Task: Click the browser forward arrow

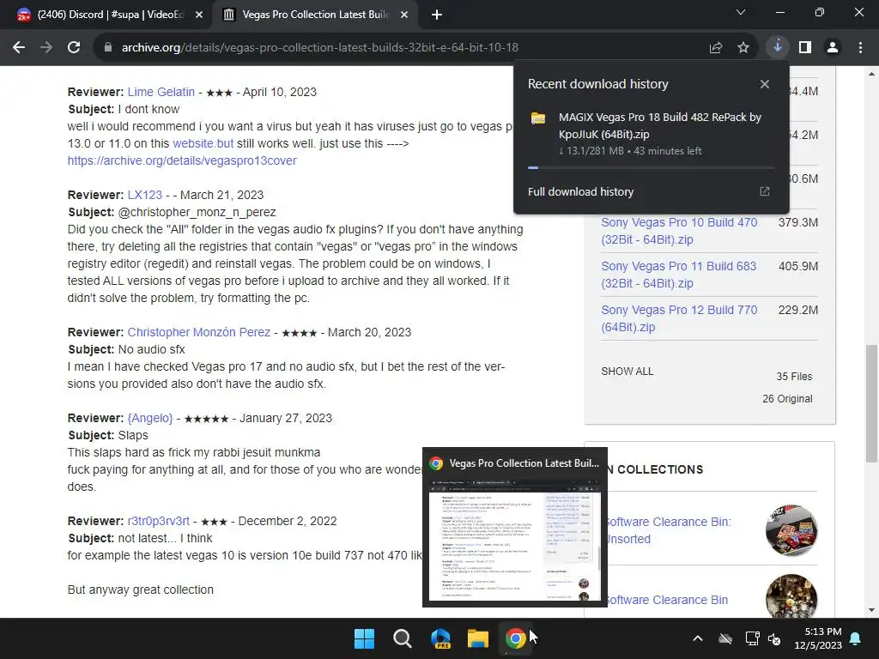Action: pyautogui.click(x=46, y=48)
